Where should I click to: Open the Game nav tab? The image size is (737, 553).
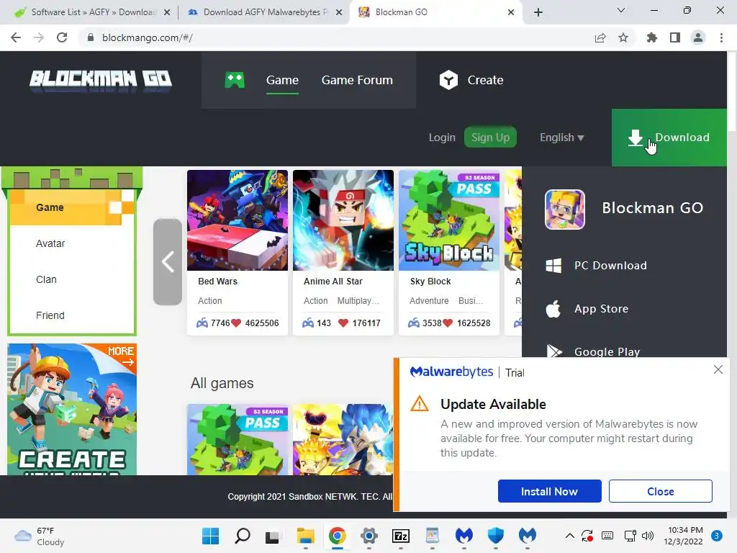[x=282, y=80]
